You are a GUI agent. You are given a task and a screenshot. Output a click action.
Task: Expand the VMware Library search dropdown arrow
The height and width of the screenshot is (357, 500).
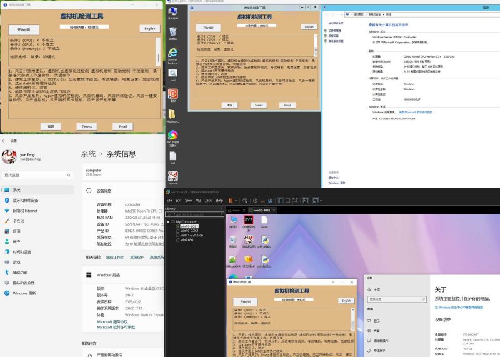pyautogui.click(x=222, y=214)
